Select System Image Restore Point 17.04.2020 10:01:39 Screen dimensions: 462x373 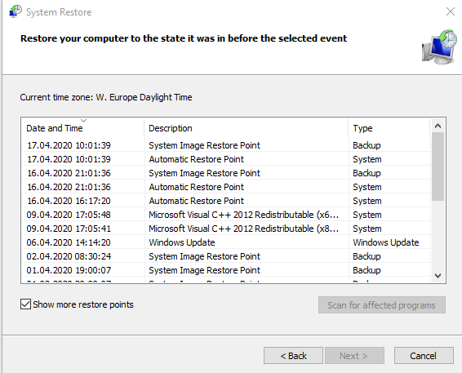pyautogui.click(x=226, y=145)
